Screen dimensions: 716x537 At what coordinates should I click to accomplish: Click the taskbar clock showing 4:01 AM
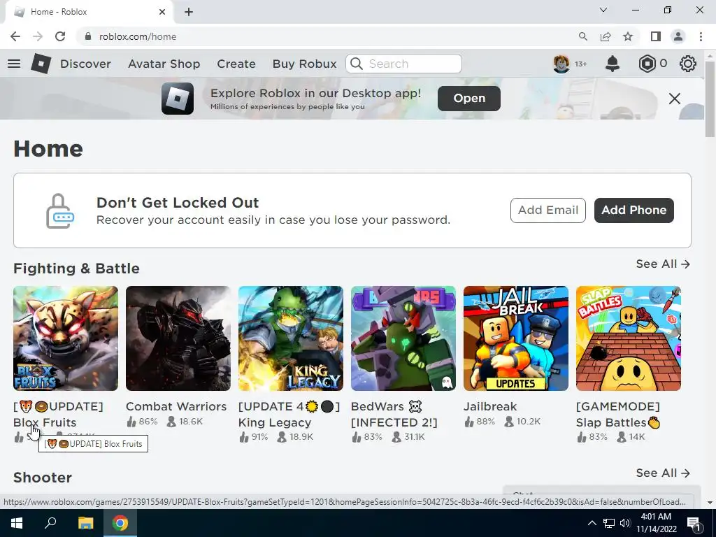[x=656, y=523]
